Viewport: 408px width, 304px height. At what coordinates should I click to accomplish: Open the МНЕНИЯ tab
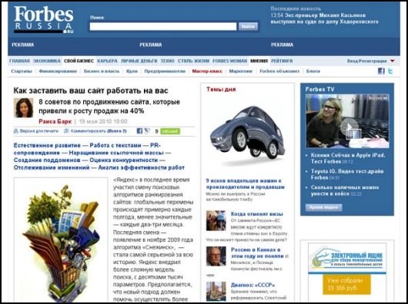(259, 61)
